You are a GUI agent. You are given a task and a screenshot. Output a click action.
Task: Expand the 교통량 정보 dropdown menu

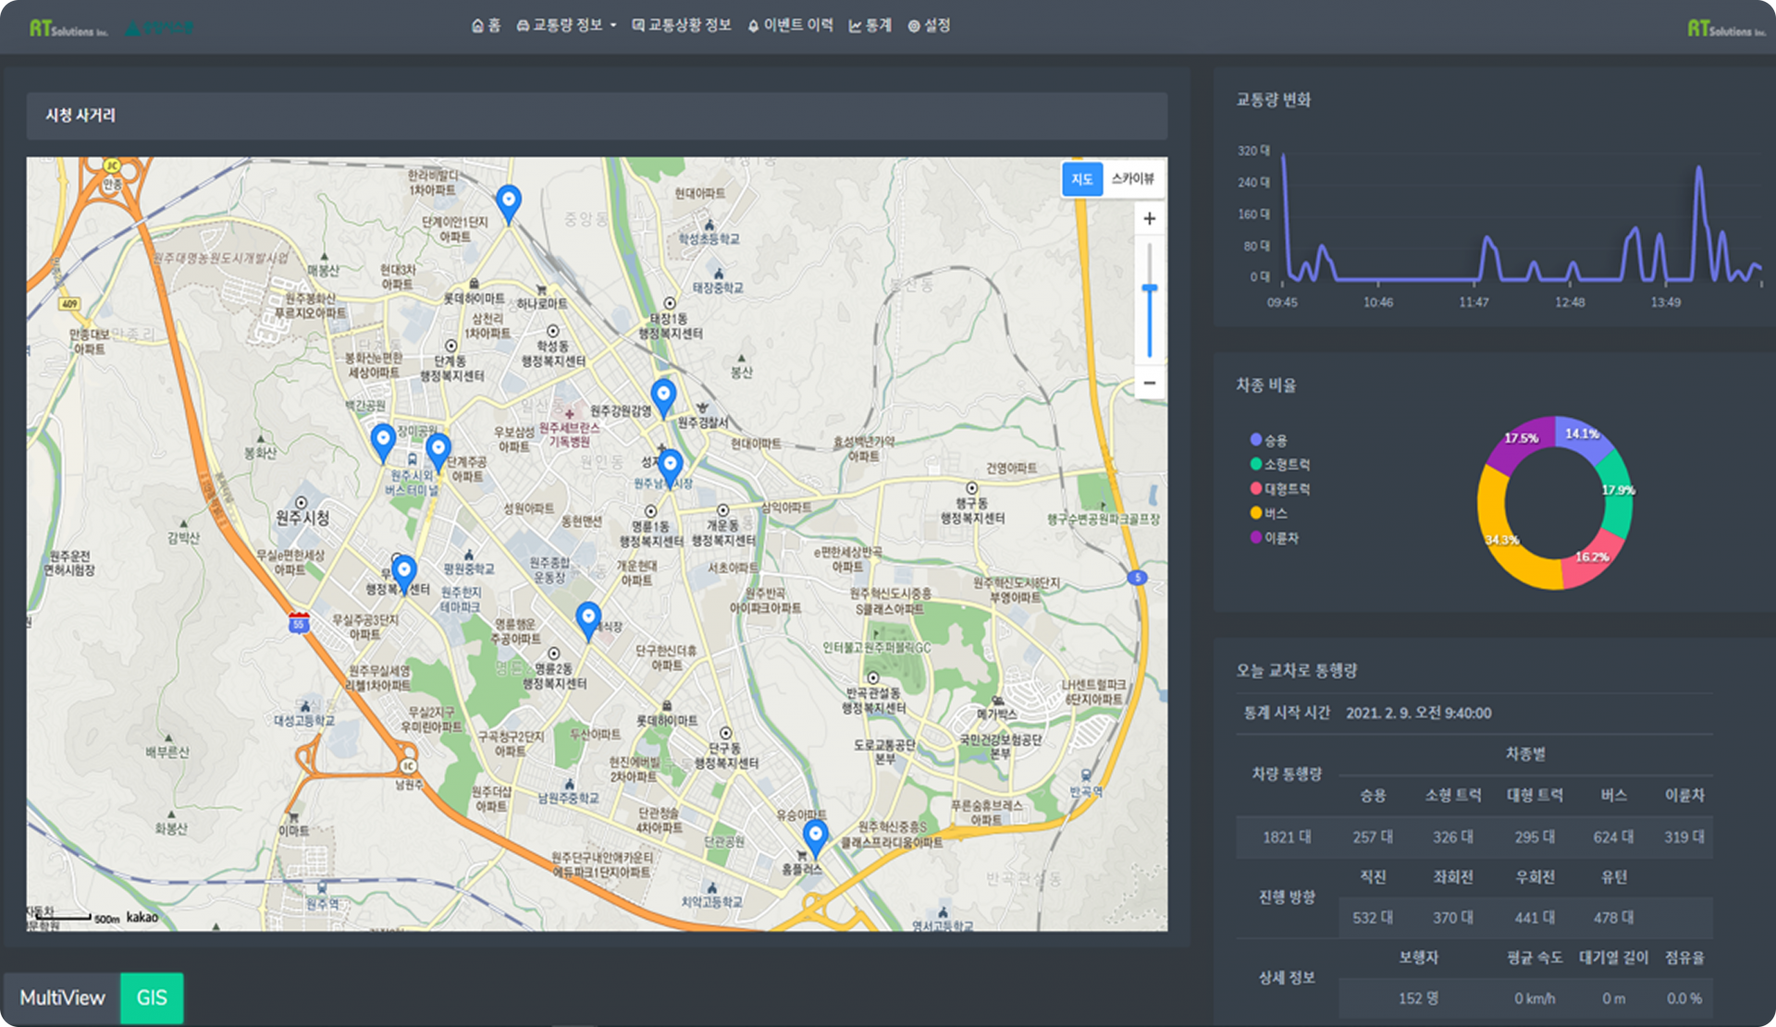566,26
